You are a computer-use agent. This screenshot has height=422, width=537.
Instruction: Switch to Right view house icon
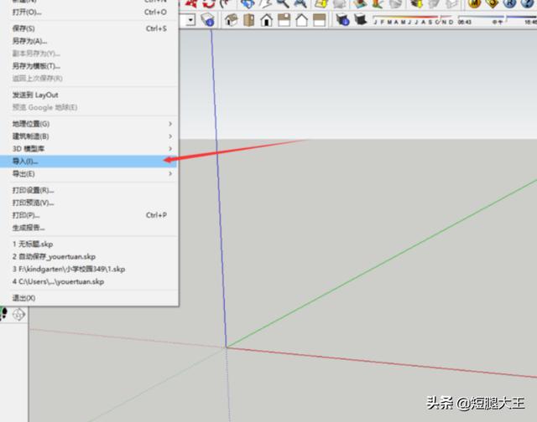point(284,19)
